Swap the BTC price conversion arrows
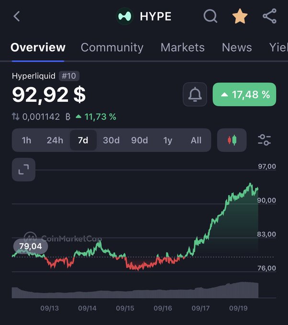This screenshot has width=288, height=325. [15, 117]
